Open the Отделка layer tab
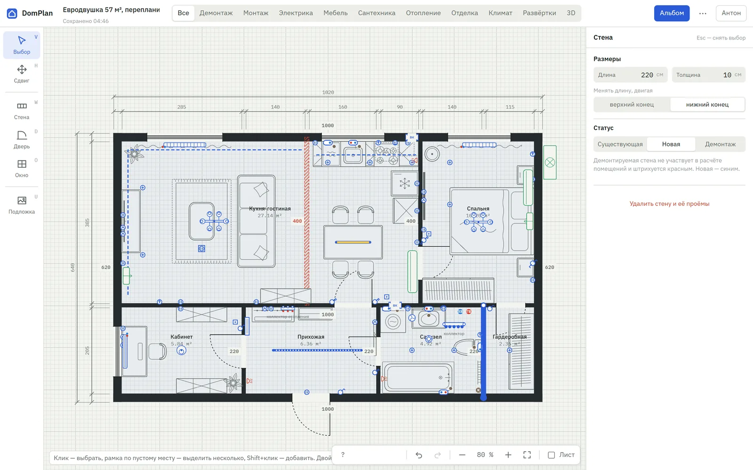The width and height of the screenshot is (753, 470). click(x=465, y=13)
